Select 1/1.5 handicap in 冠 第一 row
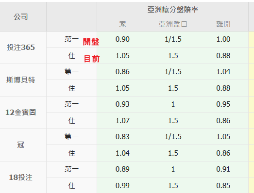The image size is (254, 193). coord(173,137)
